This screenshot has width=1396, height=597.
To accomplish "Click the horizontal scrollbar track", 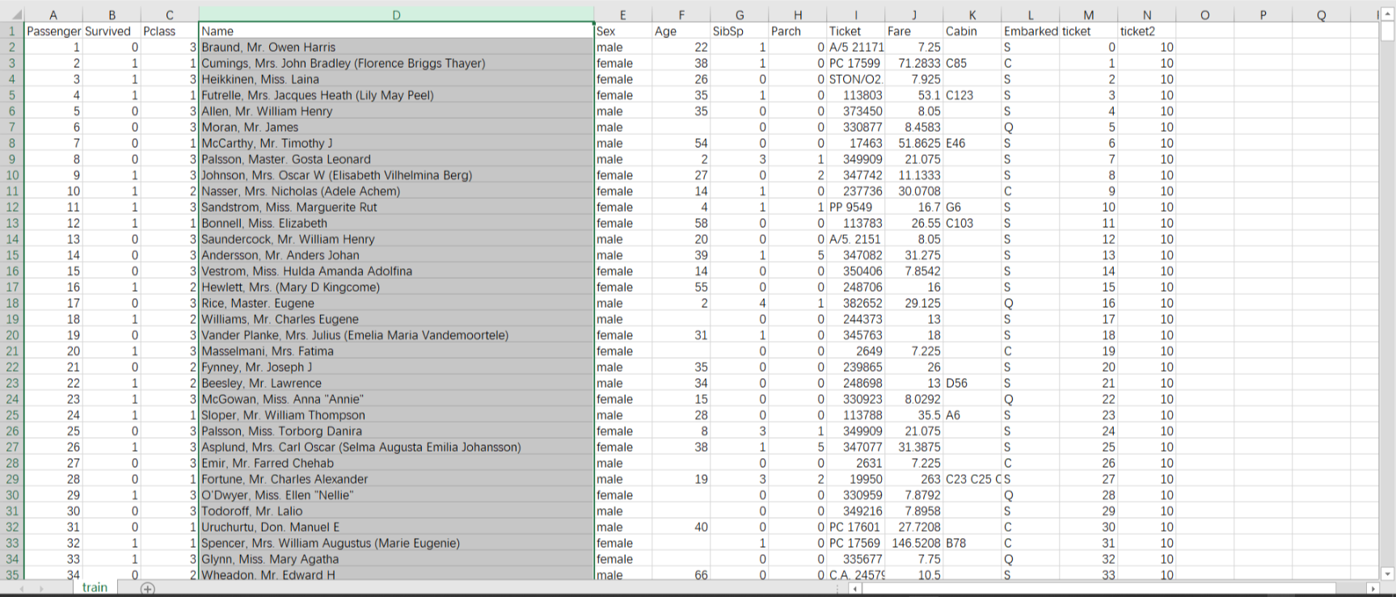I will click(1114, 589).
